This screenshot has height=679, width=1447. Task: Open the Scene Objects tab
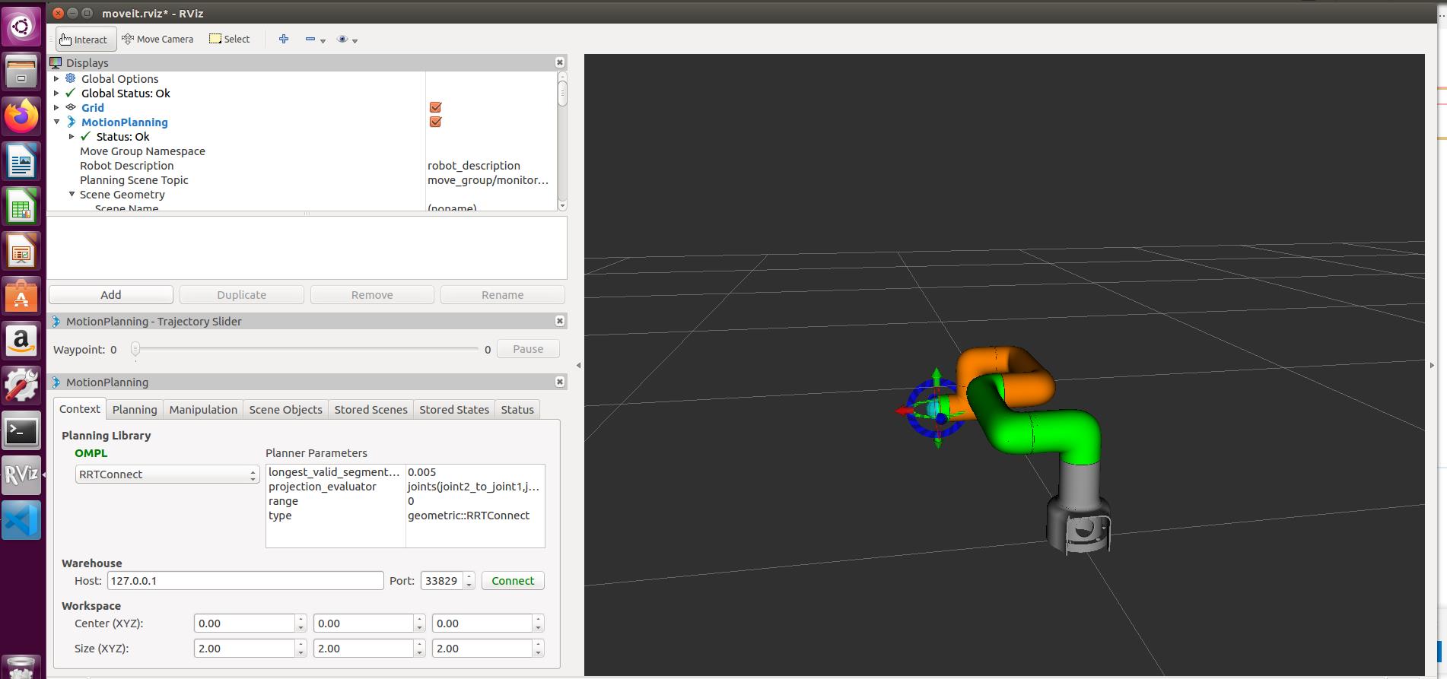click(x=285, y=410)
